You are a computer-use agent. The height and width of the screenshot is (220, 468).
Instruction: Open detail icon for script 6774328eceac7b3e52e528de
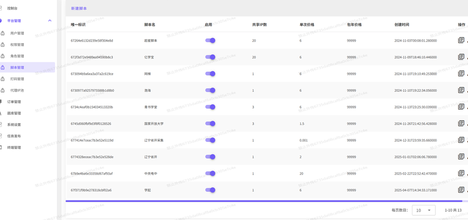point(461,156)
